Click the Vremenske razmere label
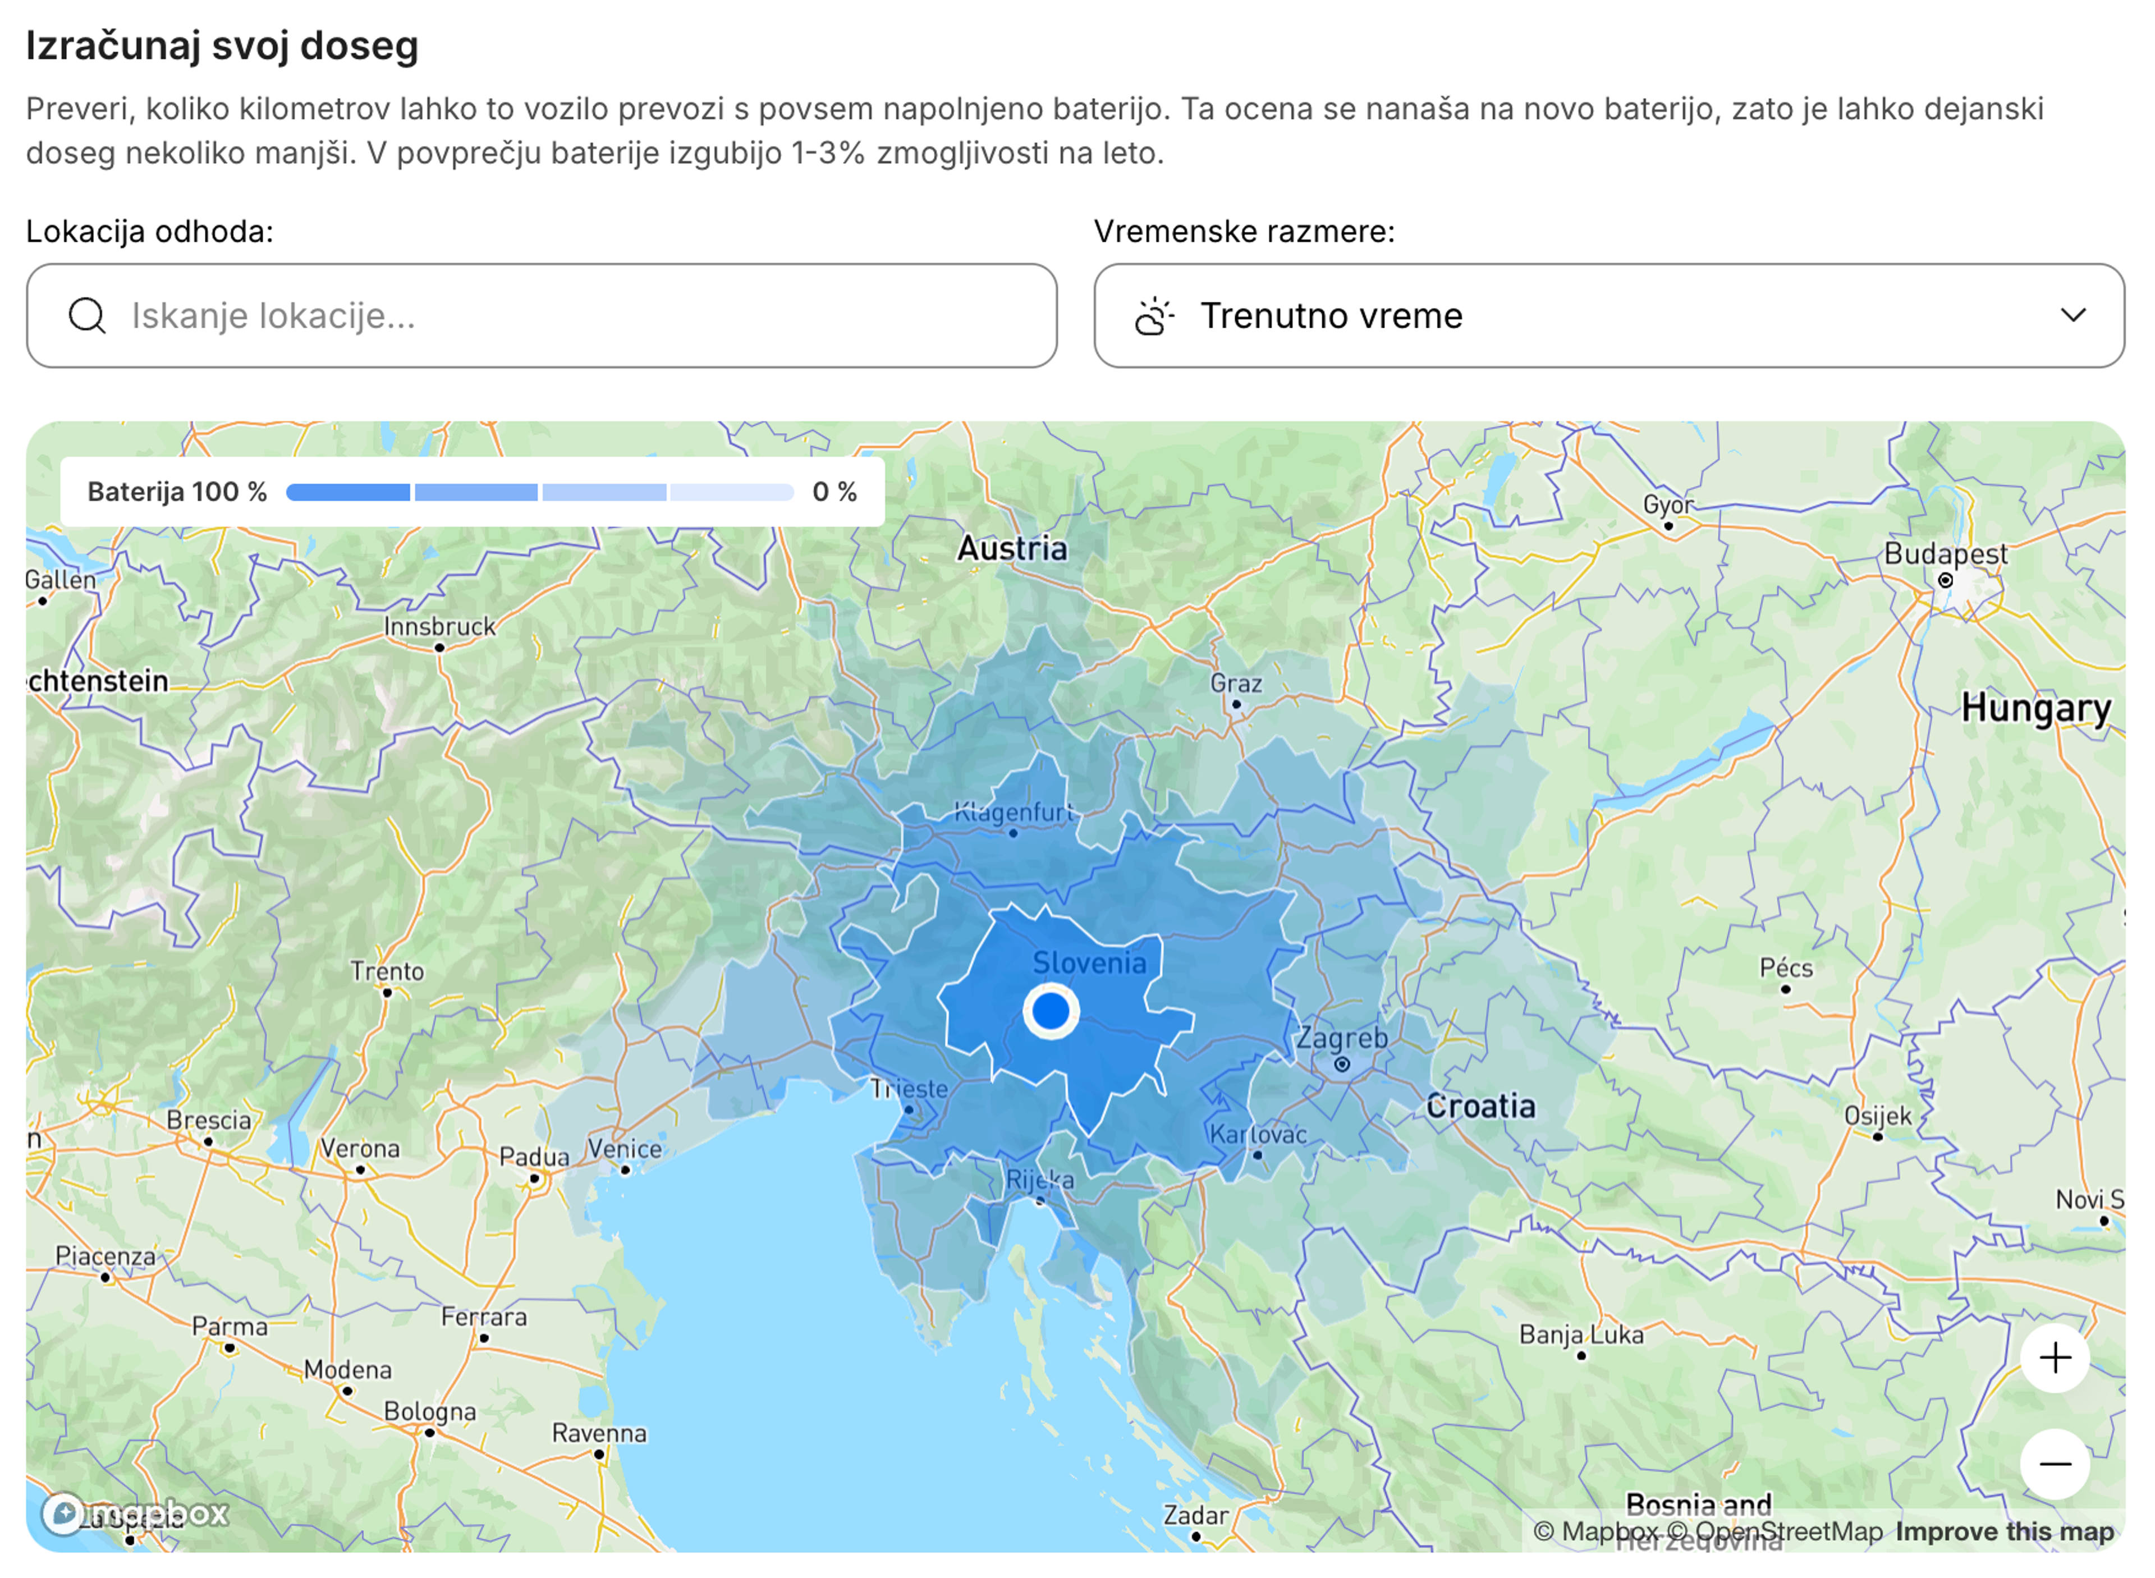Viewport: 2155px width, 1578px height. tap(1245, 232)
